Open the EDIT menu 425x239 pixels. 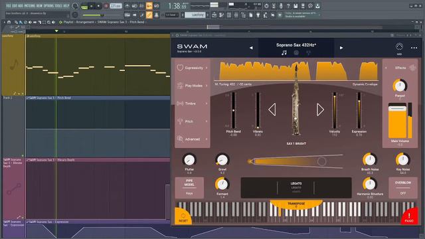pyautogui.click(x=15, y=6)
